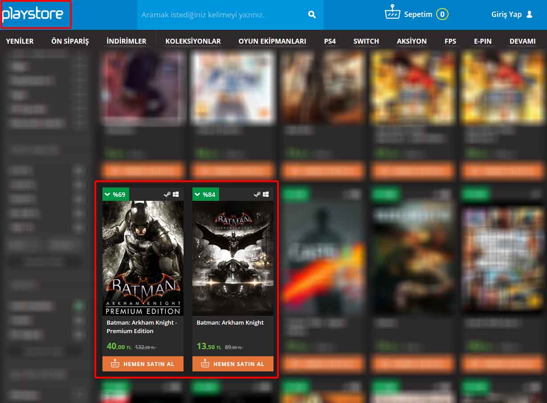Screen dimensions: 547x403
Task: Click Windows icon on the %84 discount card
Action: point(266,194)
